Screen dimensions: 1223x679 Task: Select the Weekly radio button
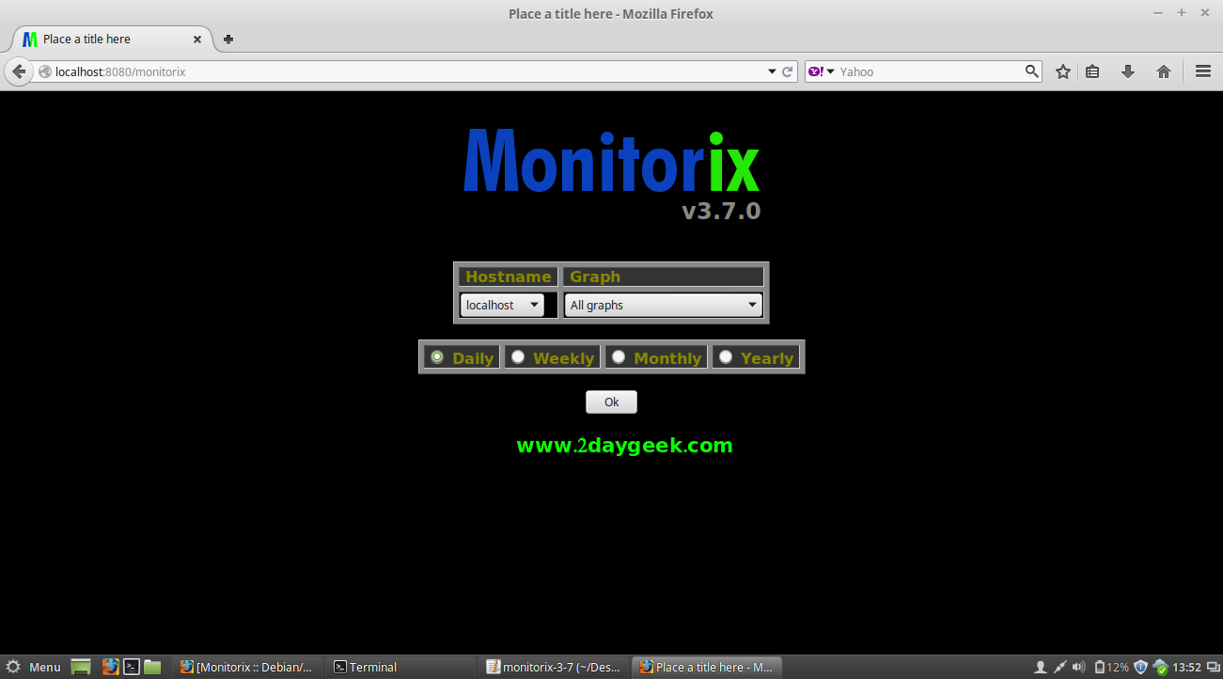pos(518,356)
